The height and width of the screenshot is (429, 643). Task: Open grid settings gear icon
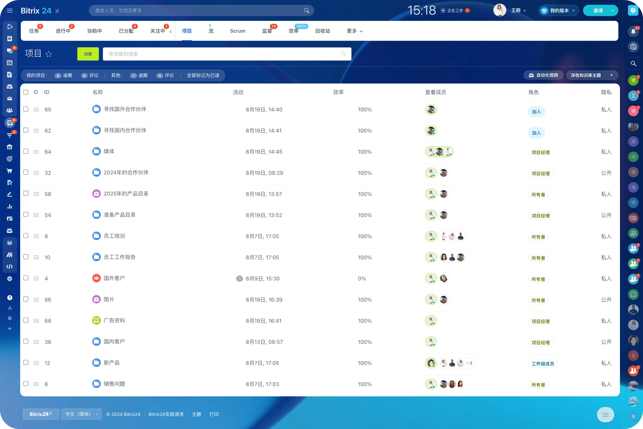point(36,92)
